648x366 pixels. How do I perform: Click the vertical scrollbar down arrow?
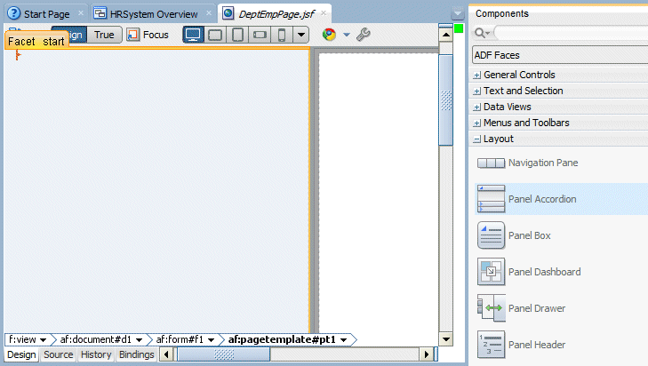446,339
